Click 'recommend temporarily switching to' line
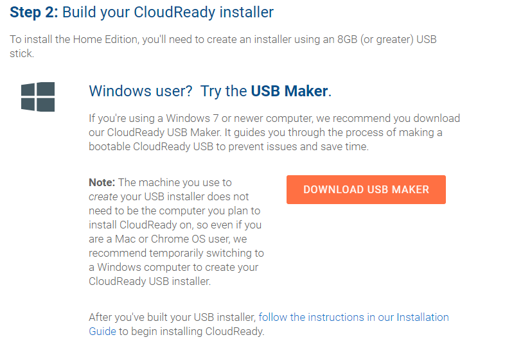Image resolution: width=505 pixels, height=344 pixels. (176, 254)
